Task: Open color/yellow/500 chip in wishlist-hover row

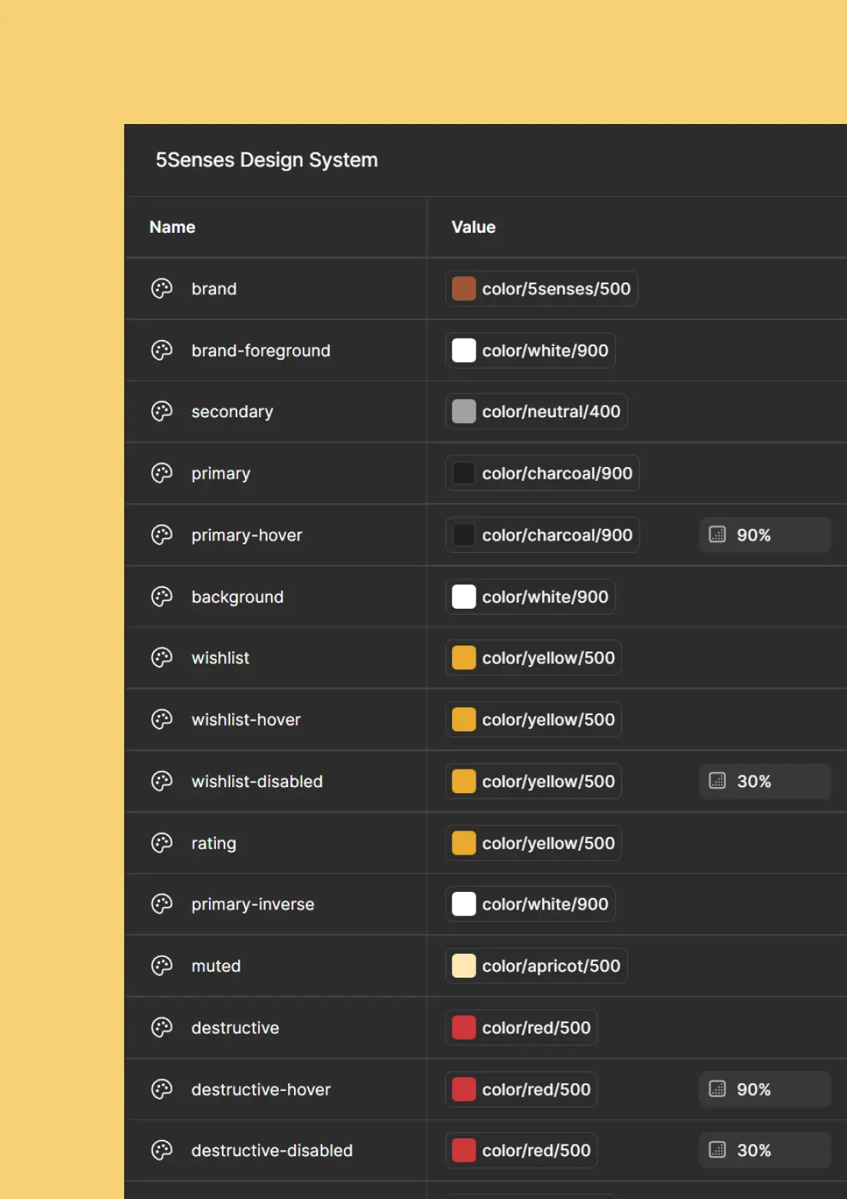Action: click(x=533, y=720)
